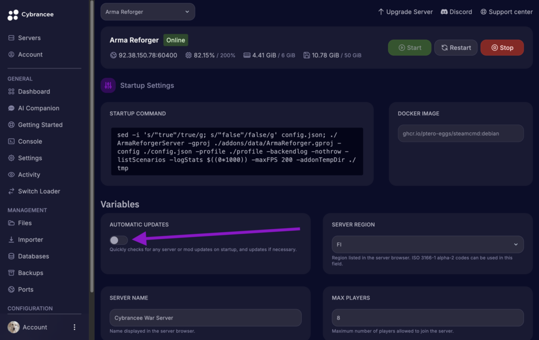This screenshot has width=539, height=340.
Task: Toggle the Automatic Updates switch
Action: click(x=118, y=240)
